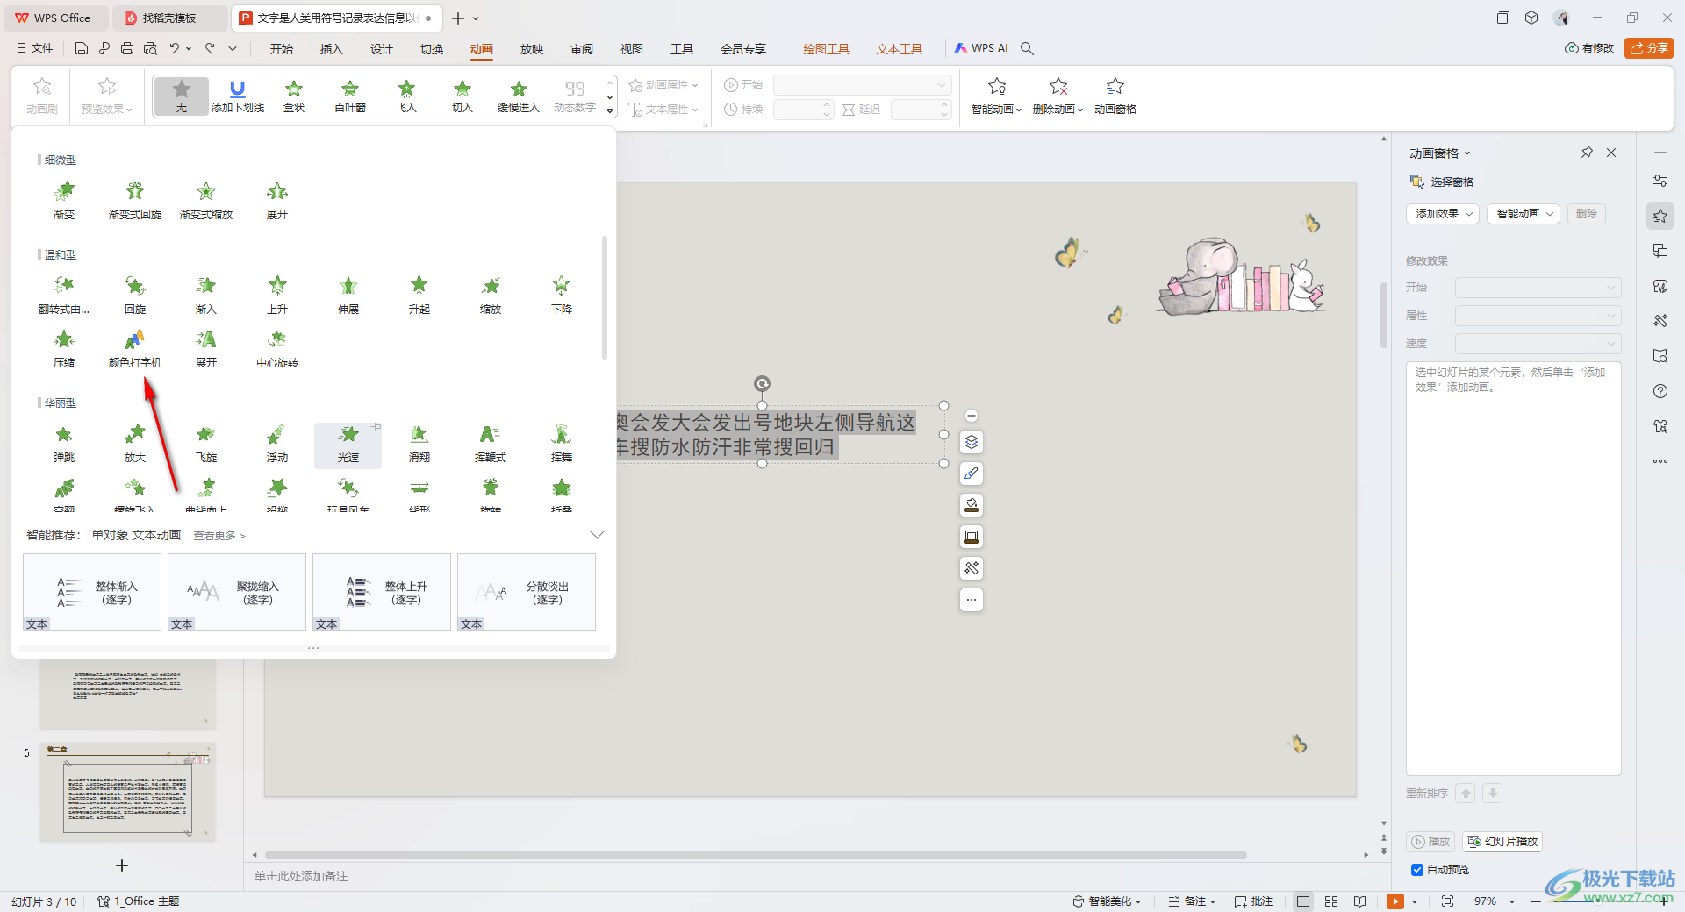Click the slide sorter view icon
Viewport: 1685px width, 912px height.
pos(1331,901)
